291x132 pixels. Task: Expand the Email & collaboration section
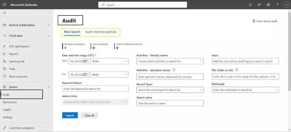[26, 25]
